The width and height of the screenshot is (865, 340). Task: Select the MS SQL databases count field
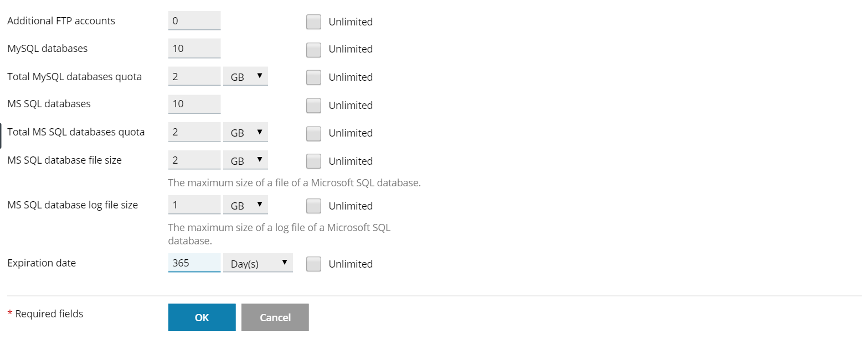194,104
